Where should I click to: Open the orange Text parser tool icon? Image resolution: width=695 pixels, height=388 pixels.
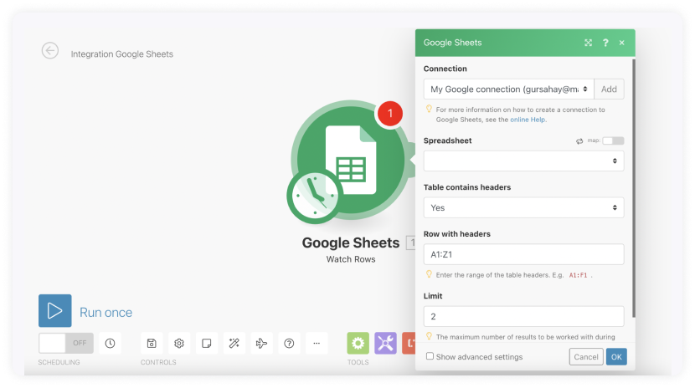tap(409, 343)
